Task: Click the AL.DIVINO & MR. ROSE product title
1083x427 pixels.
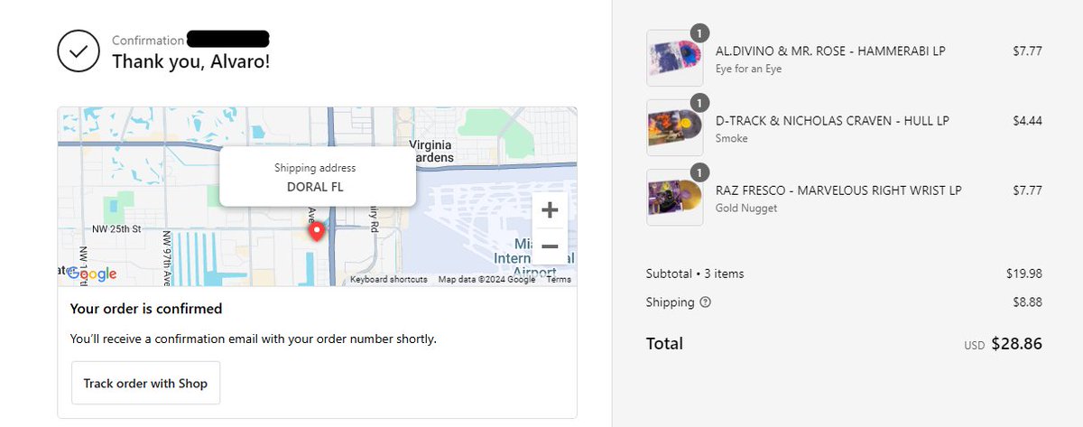Action: coord(830,51)
